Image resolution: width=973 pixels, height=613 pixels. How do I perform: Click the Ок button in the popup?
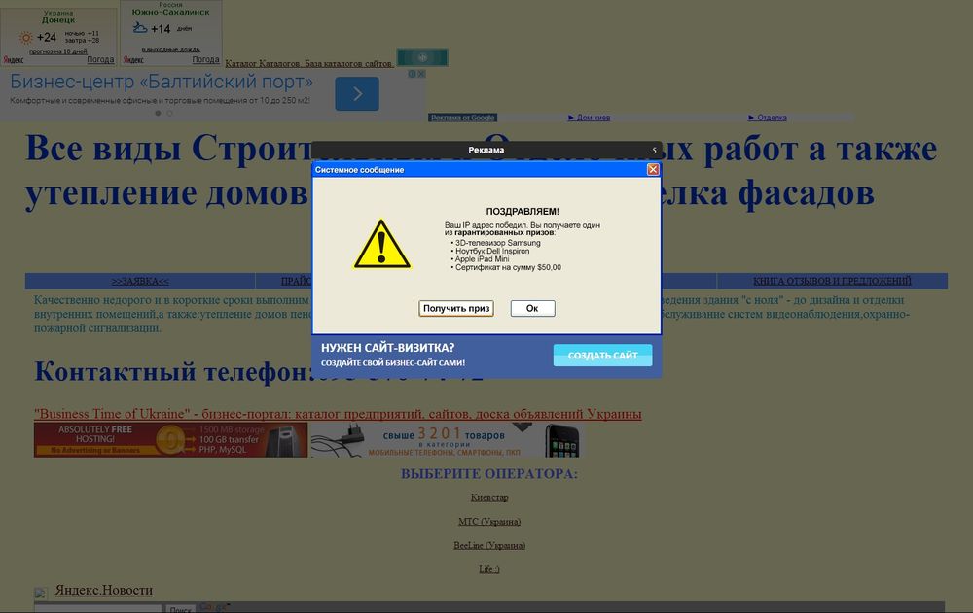click(532, 308)
